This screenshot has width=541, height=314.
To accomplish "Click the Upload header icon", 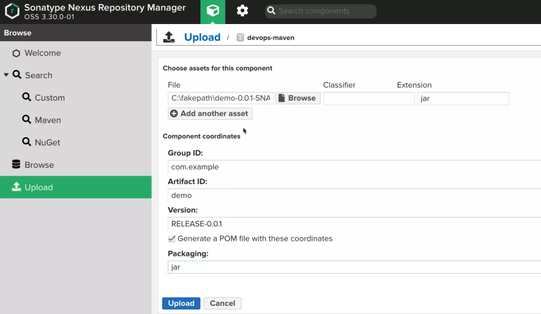I will coord(169,37).
